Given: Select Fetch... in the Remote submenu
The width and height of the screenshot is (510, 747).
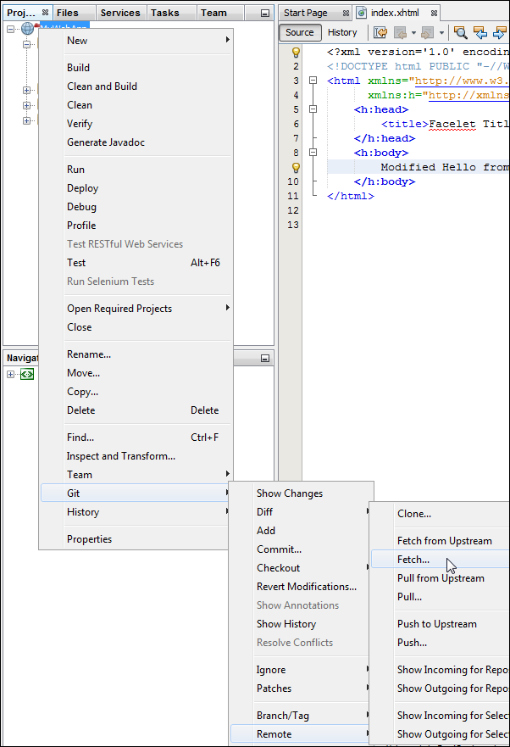Looking at the screenshot, I should (x=413, y=560).
